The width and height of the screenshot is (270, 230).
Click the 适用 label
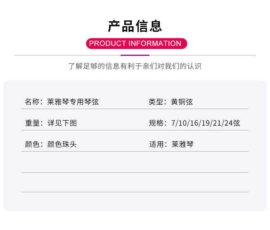pyautogui.click(x=156, y=144)
